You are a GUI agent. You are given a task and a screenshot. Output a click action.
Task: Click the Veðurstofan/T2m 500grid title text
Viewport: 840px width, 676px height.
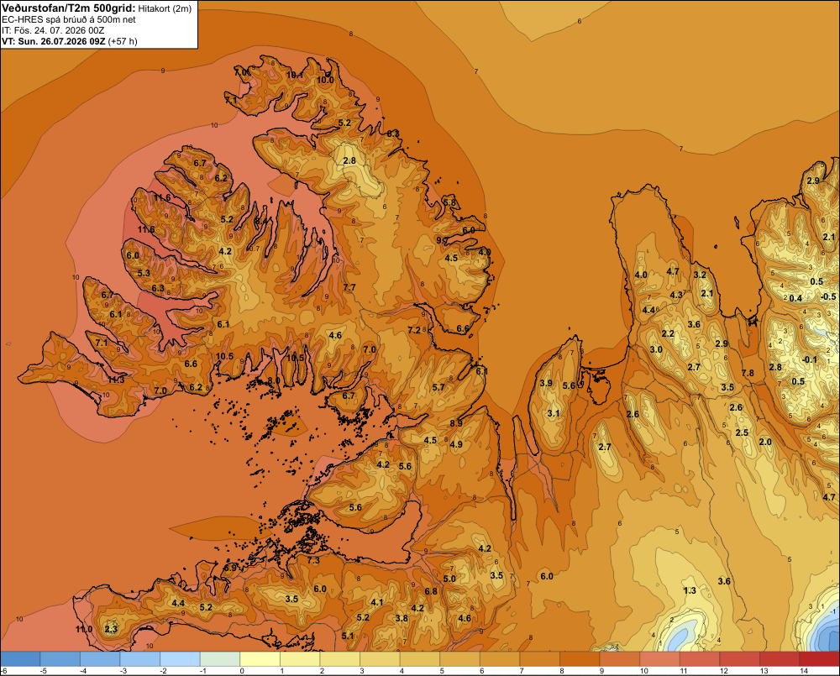[x=69, y=8]
